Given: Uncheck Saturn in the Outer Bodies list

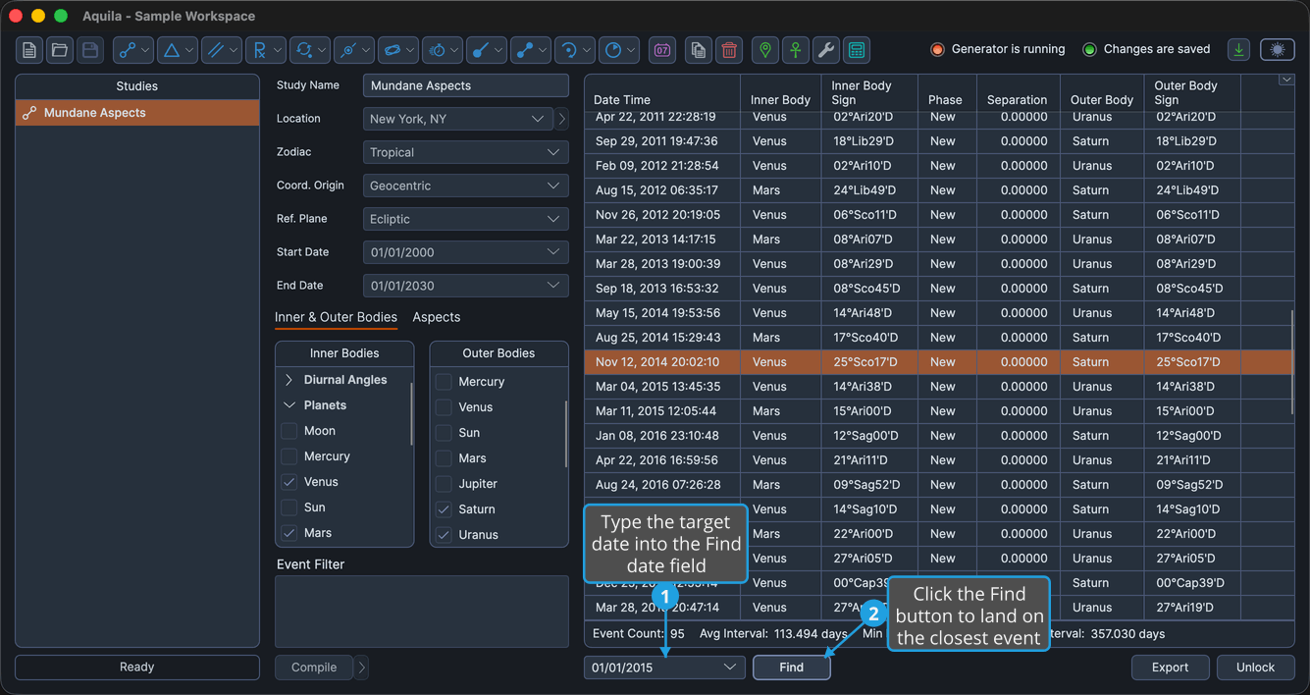Looking at the screenshot, I should tap(444, 509).
